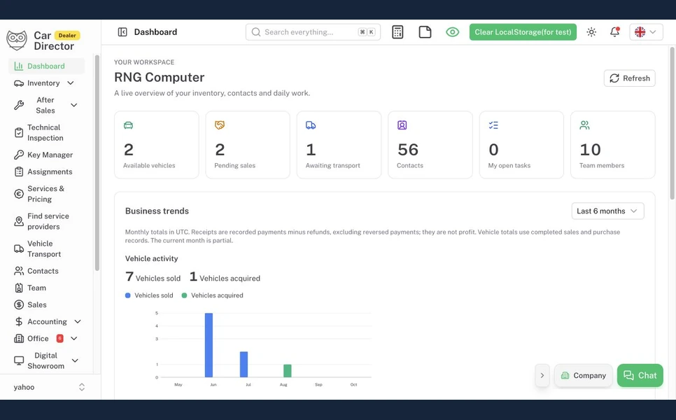Open the Team members card
This screenshot has height=420, width=676.
tap(612, 145)
